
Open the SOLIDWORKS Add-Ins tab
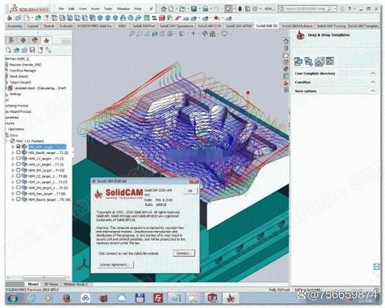[x=95, y=26]
